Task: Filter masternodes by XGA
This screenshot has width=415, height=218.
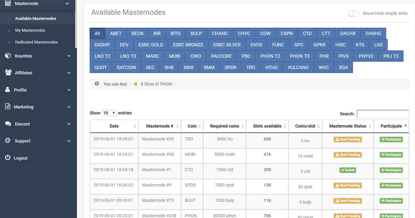Action: (343, 68)
